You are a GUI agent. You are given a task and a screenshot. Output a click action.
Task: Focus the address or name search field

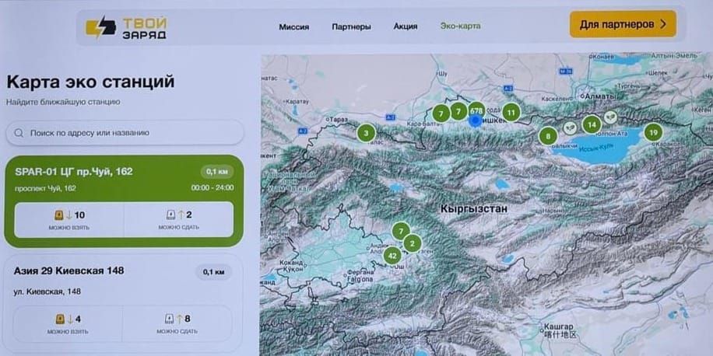[125, 133]
